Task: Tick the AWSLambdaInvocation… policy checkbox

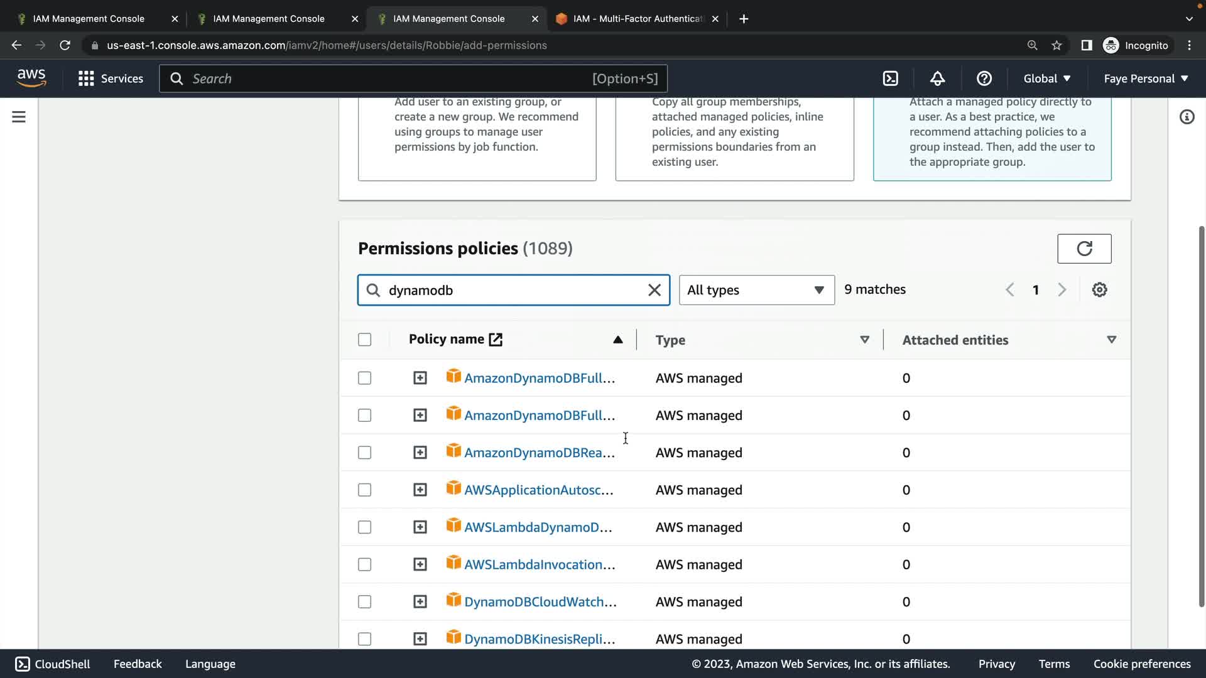Action: click(x=364, y=564)
